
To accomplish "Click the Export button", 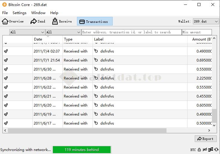I will click(x=206, y=139).
